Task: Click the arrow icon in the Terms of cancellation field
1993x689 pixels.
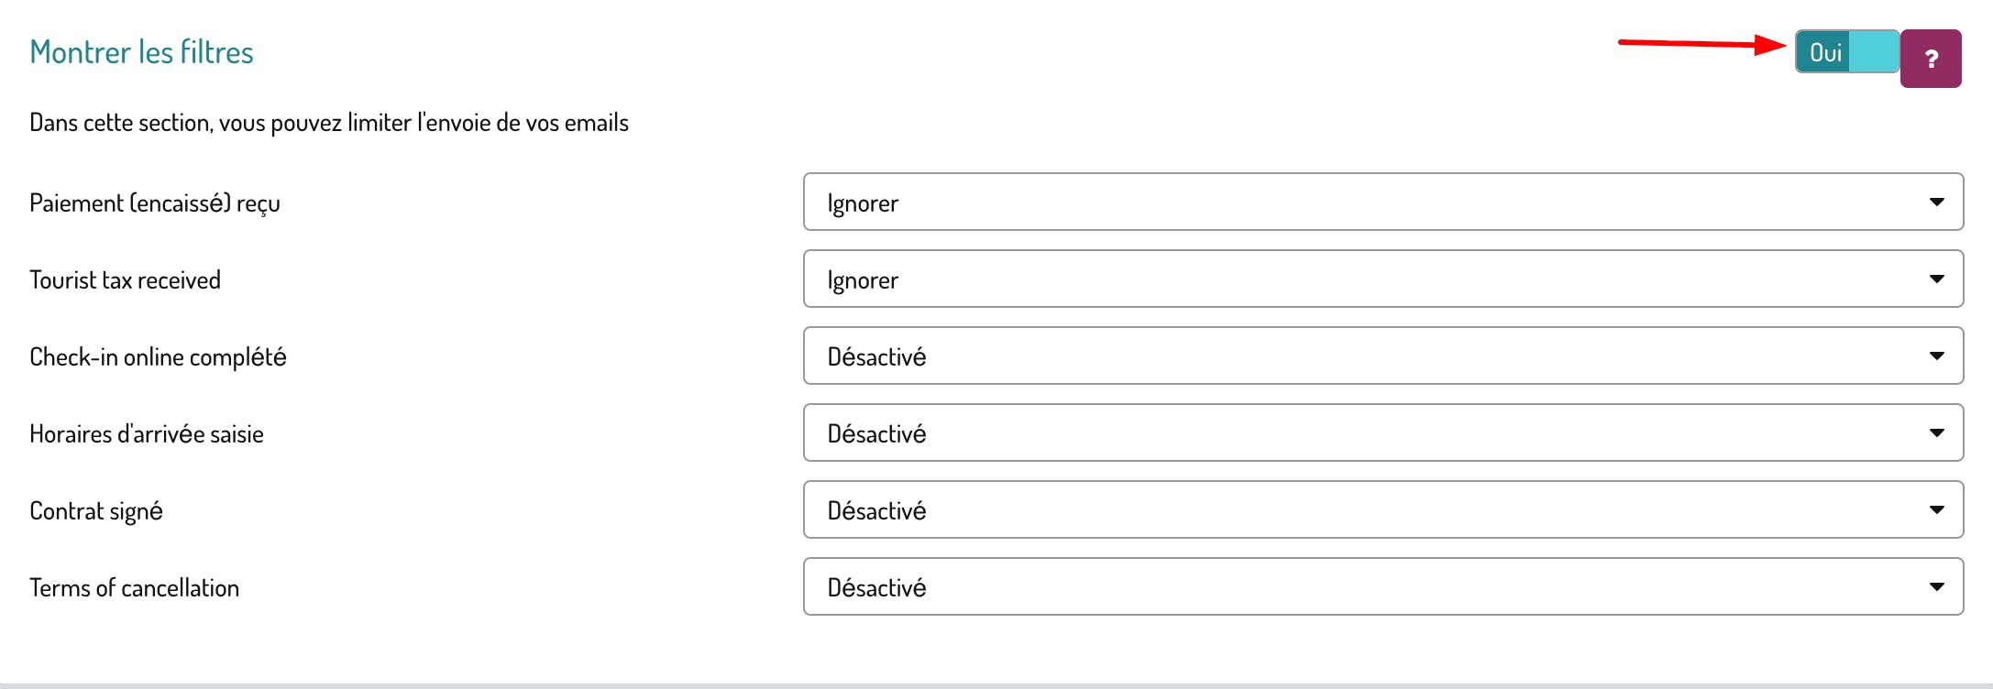Action: click(x=1936, y=586)
